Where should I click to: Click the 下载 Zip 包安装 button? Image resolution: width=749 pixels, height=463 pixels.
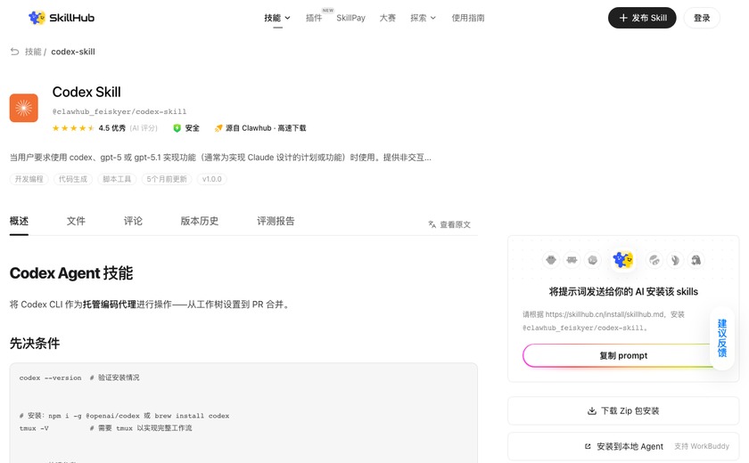[623, 410]
